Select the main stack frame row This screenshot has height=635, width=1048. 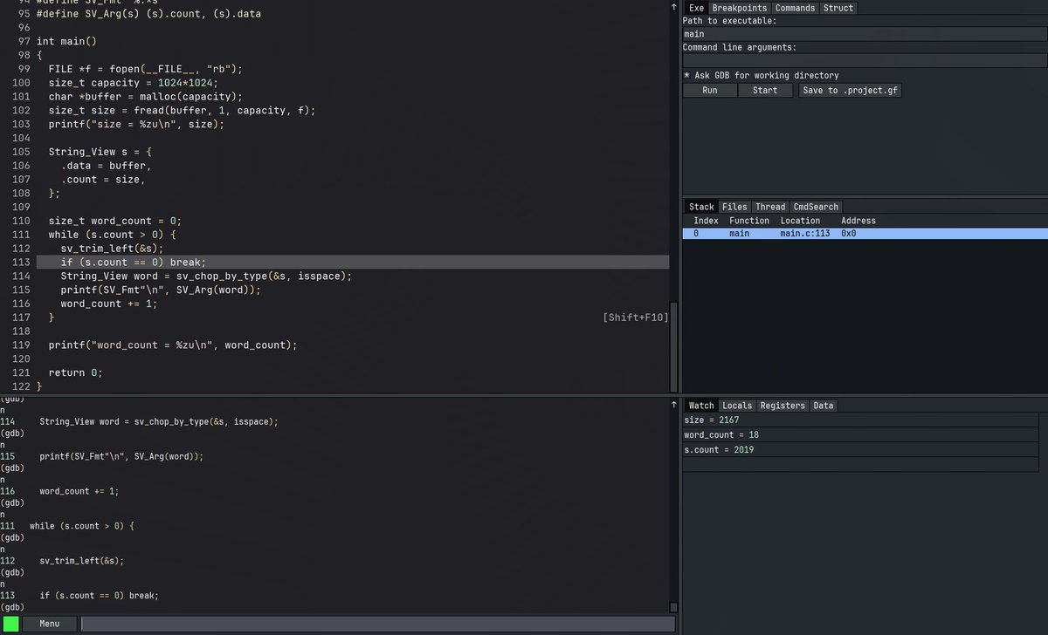click(865, 234)
